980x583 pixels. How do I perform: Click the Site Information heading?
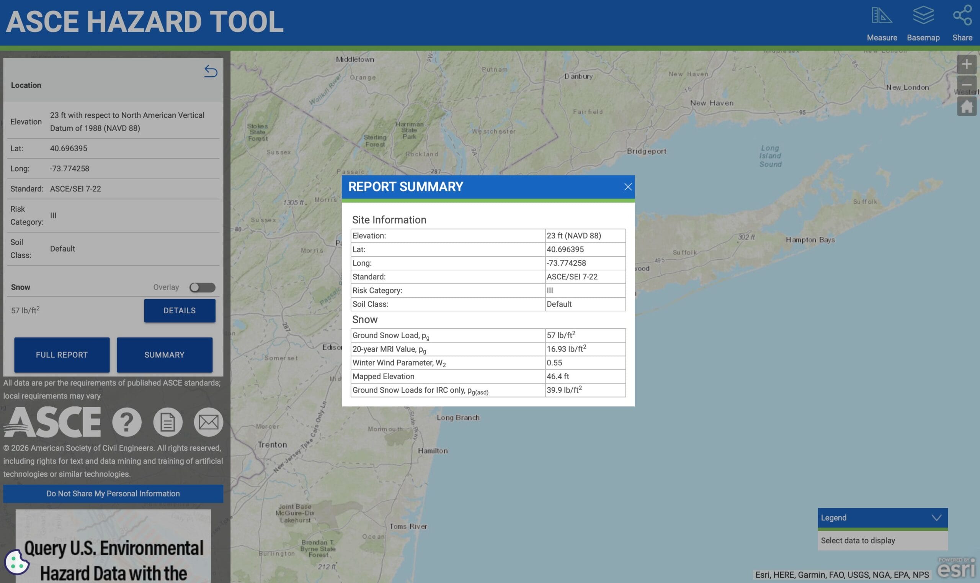389,219
